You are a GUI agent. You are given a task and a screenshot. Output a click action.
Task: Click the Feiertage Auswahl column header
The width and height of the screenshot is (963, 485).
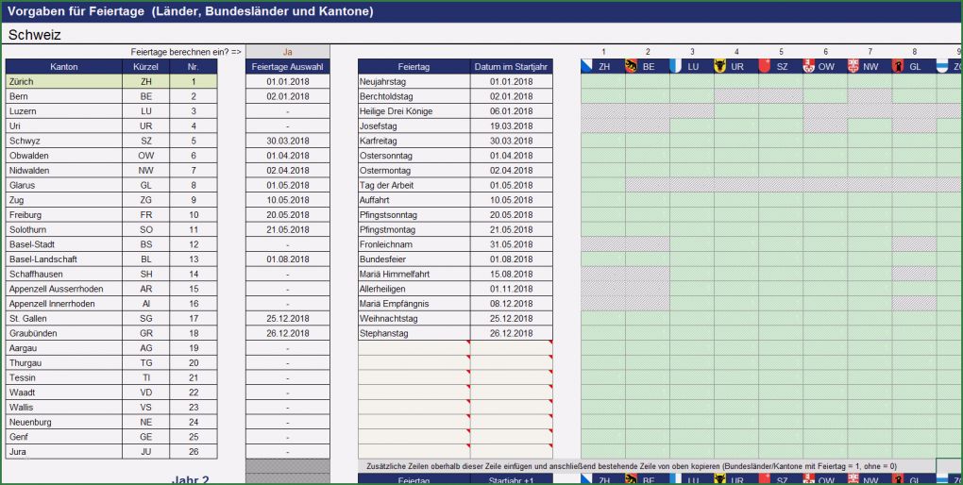(x=288, y=67)
